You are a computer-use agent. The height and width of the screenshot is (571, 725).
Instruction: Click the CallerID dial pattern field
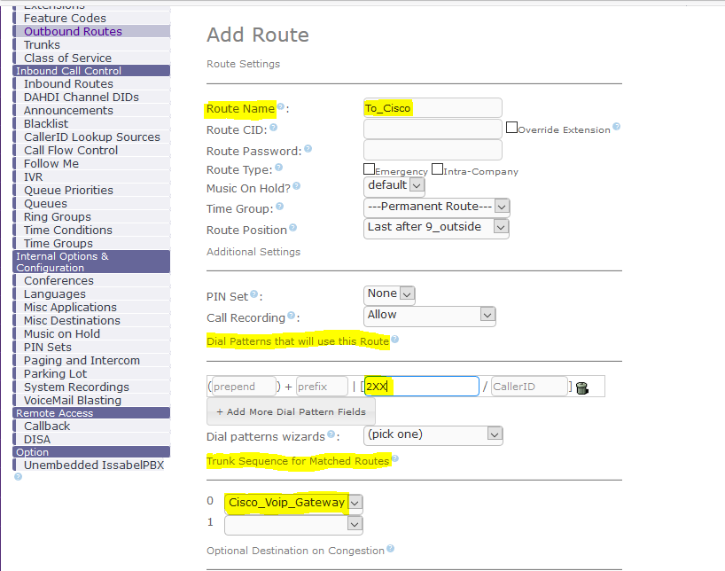tap(528, 387)
